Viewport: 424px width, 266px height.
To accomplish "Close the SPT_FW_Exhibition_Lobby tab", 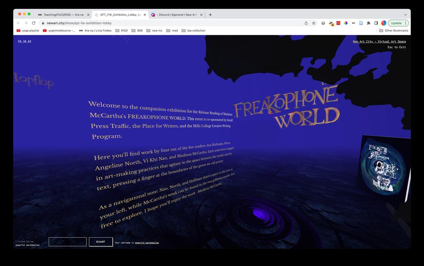I will point(145,15).
